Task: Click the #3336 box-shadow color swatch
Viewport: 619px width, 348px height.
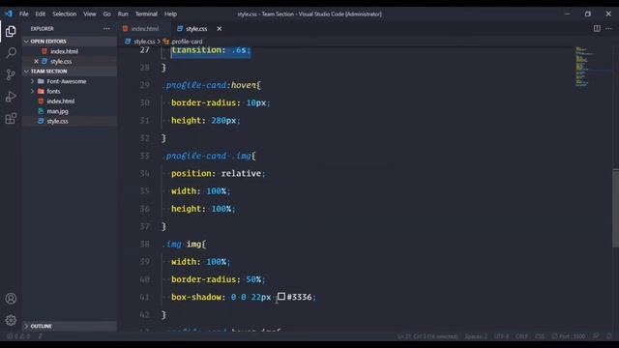Action: [281, 297]
